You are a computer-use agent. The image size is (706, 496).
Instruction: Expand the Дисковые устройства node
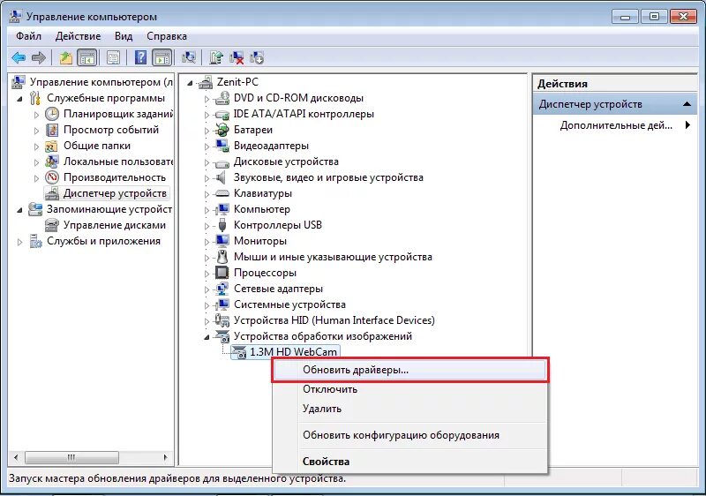point(207,162)
